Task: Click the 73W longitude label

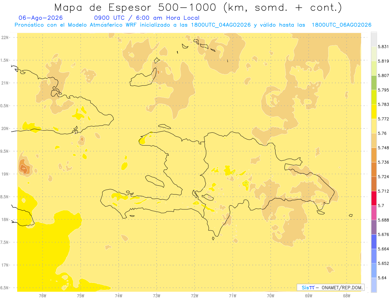Action: point(157,296)
